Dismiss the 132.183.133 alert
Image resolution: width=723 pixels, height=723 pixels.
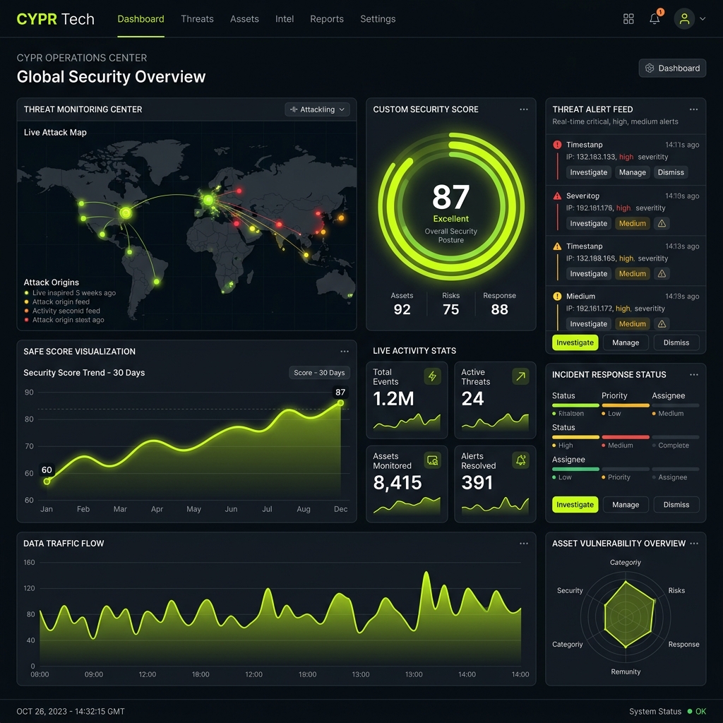tap(671, 172)
